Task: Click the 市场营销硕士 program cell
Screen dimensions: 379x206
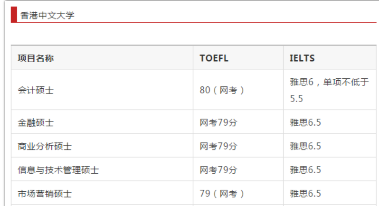Action: click(x=102, y=193)
